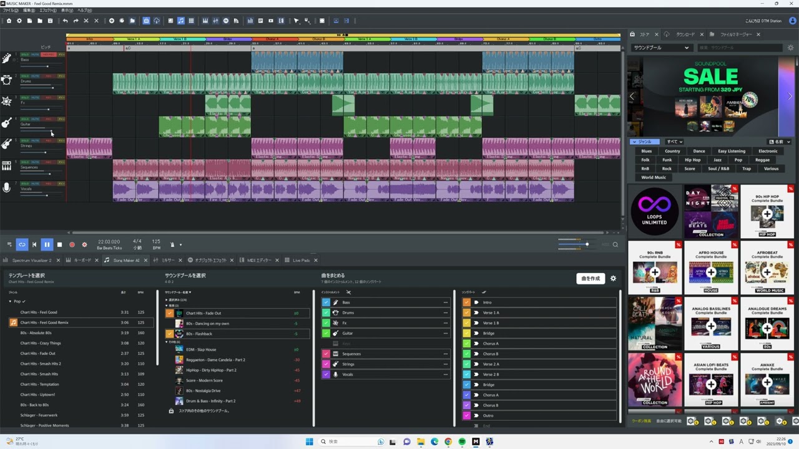Click the Guitar track instrument icon
Image resolution: width=799 pixels, height=449 pixels.
(x=6, y=123)
